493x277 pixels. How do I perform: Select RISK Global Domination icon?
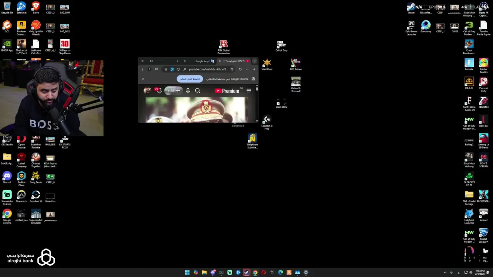click(223, 47)
